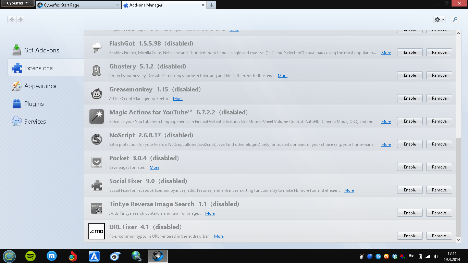Click the URL Fixer .cmo icon
This screenshot has width=468, height=263.
[x=97, y=231]
